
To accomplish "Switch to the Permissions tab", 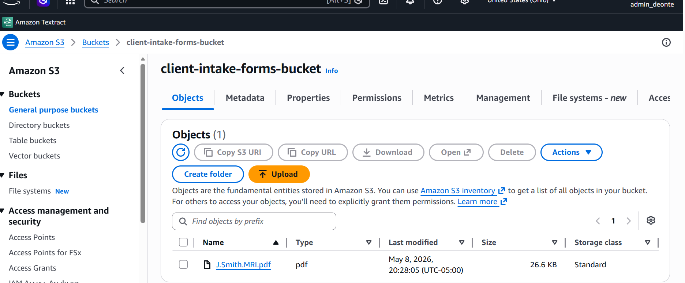I will tap(377, 98).
